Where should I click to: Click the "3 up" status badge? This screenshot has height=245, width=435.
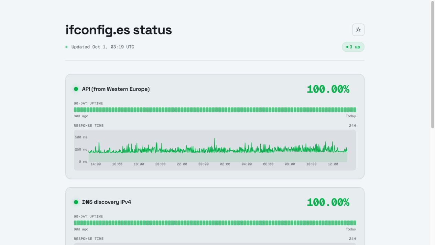point(353,47)
